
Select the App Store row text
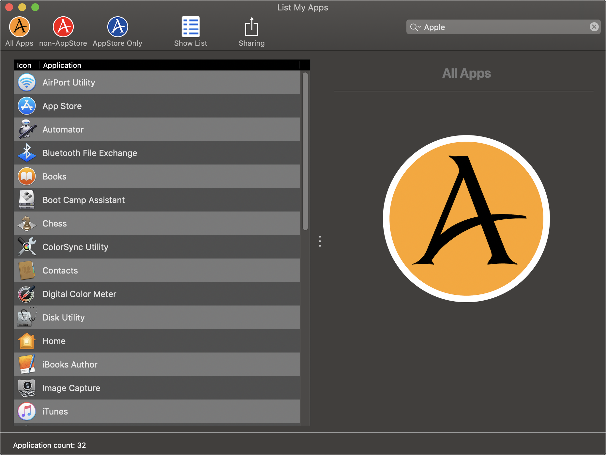[62, 106]
